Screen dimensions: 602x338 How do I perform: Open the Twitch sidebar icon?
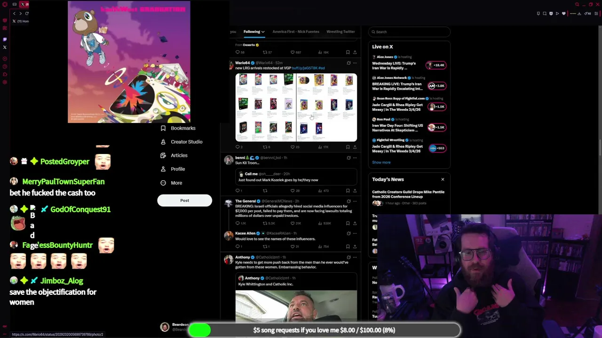(5, 39)
